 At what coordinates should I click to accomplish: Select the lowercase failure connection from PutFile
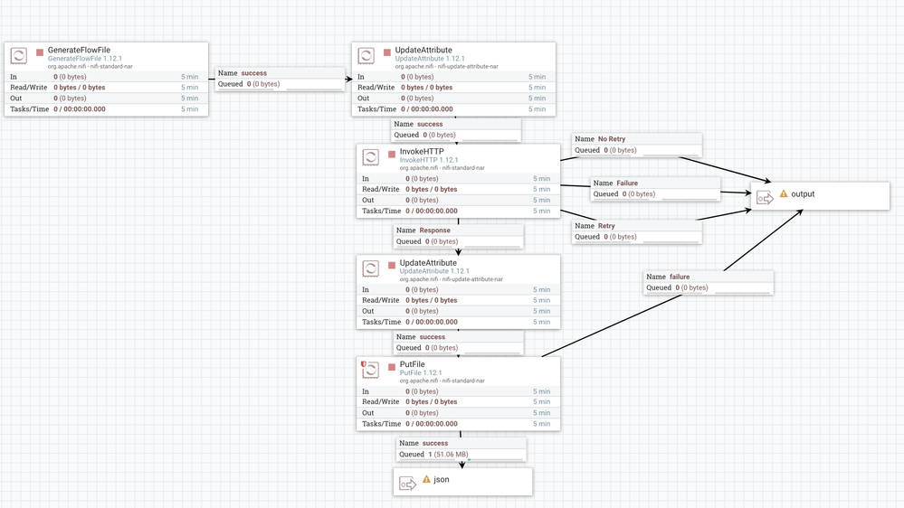tap(709, 283)
